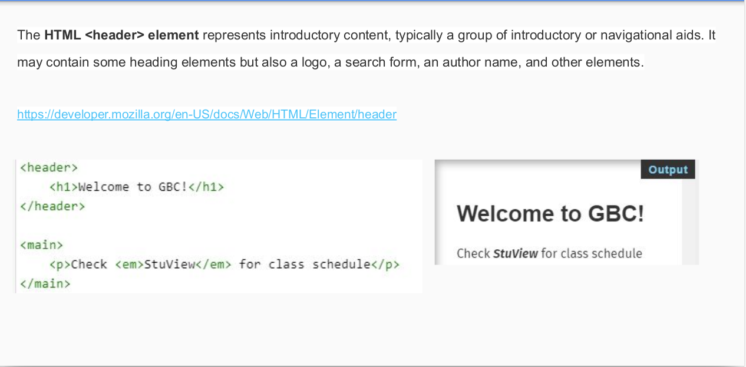This screenshot has width=746, height=367.
Task: Click the bold italic StuView word in output
Action: (x=516, y=254)
